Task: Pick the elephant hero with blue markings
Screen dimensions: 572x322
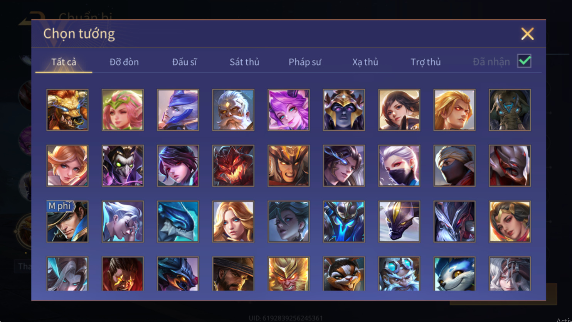Action: [510, 110]
